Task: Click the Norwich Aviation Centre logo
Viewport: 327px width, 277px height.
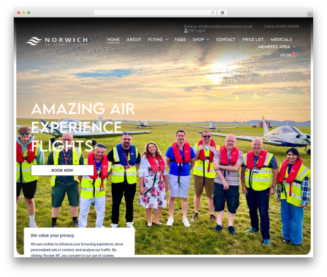Action: [x=57, y=41]
